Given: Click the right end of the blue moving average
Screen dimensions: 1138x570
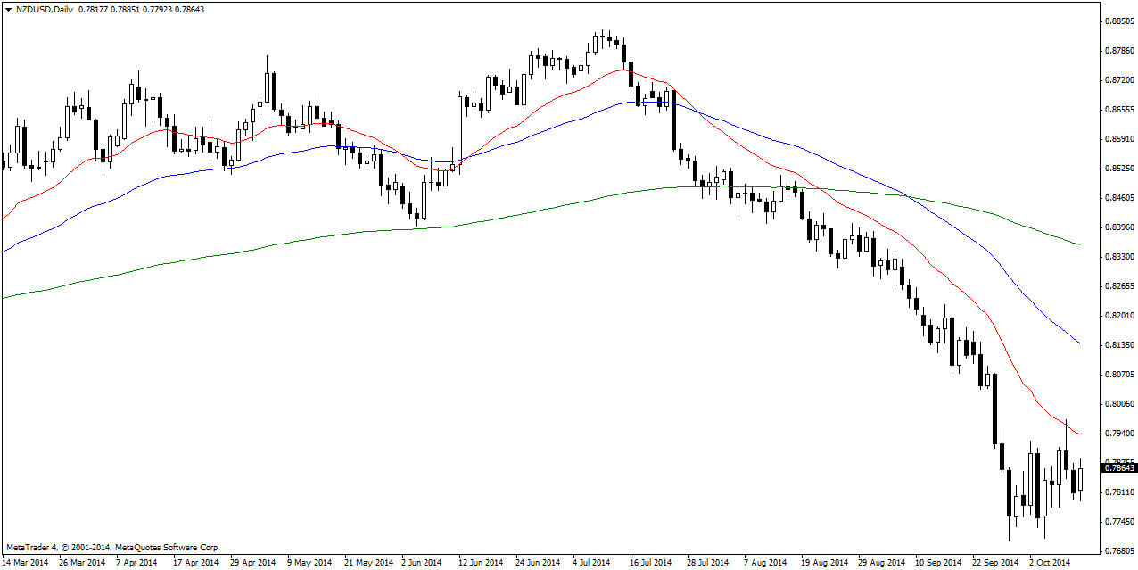Looking at the screenshot, I should (1079, 343).
